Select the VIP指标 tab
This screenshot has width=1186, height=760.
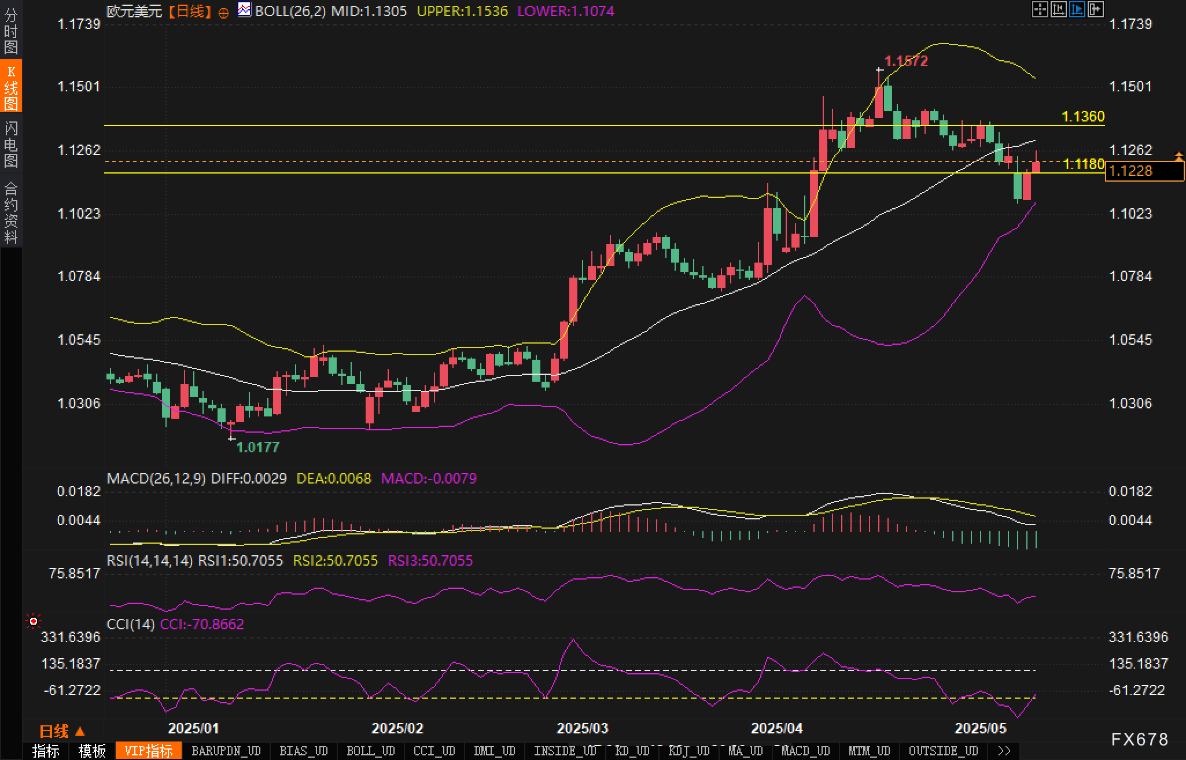pyautogui.click(x=149, y=751)
